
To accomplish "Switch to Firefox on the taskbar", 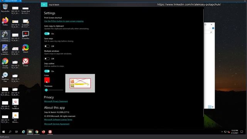I will [44, 132].
